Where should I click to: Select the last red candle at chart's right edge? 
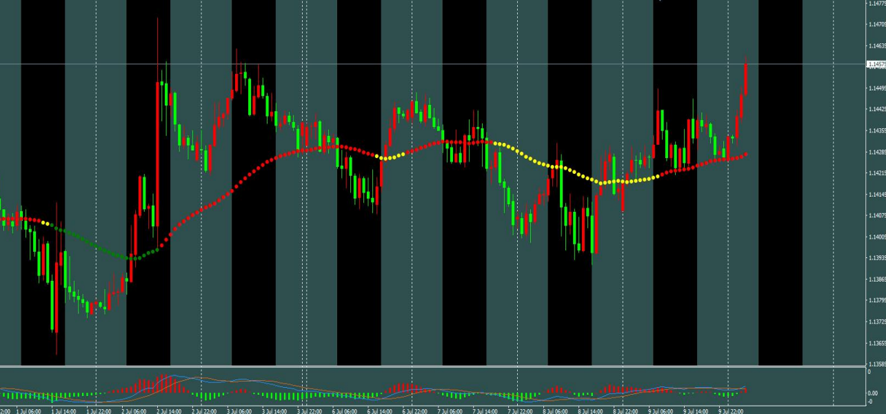click(746, 78)
